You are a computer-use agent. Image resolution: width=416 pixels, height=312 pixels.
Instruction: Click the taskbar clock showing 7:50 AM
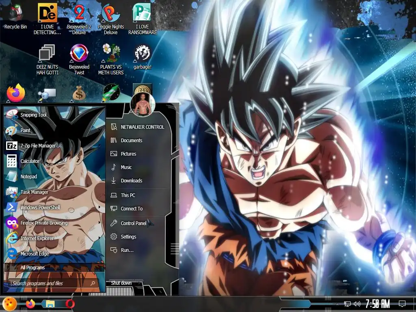377,304
